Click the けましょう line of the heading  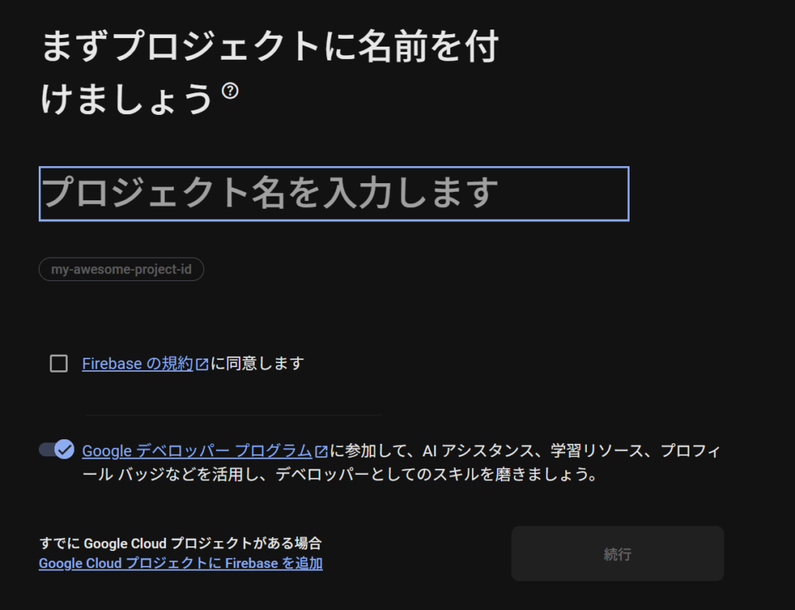click(x=127, y=99)
